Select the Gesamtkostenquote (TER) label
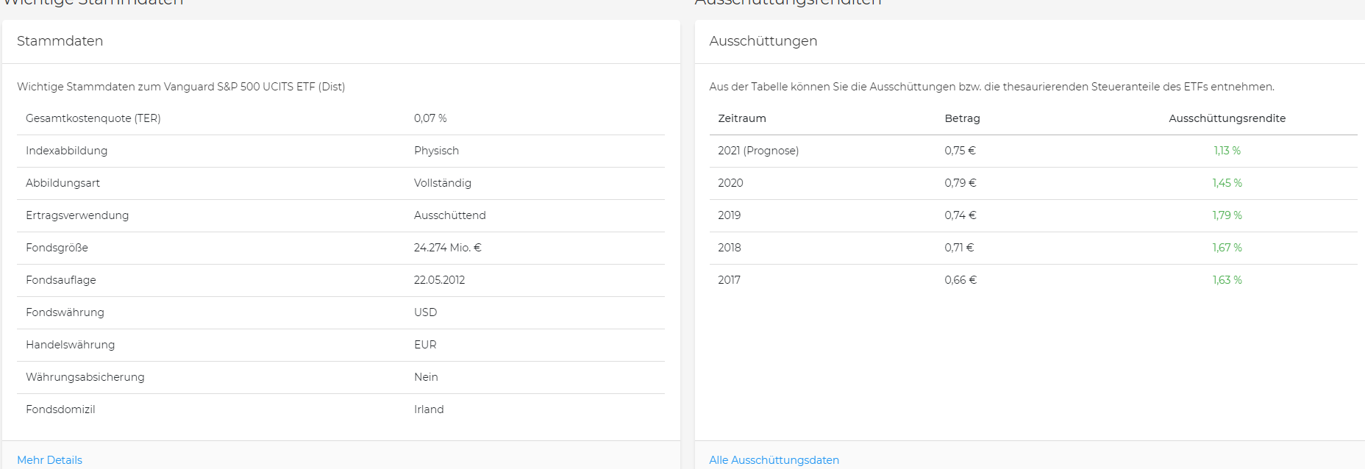1365x469 pixels. click(93, 118)
